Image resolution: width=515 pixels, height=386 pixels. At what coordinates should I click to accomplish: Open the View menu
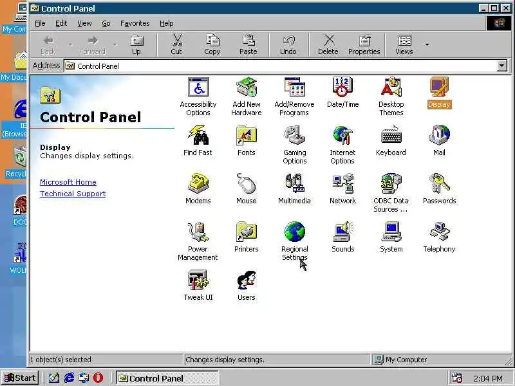click(84, 23)
